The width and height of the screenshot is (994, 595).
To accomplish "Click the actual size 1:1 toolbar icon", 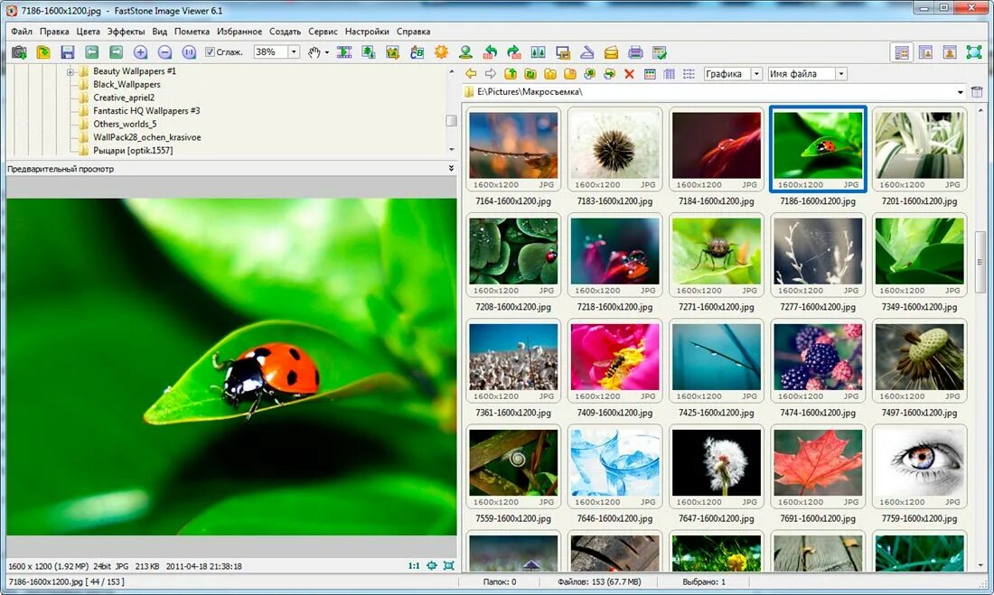I will [x=189, y=52].
